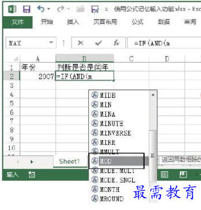Open the 文件 tab

click(x=18, y=22)
